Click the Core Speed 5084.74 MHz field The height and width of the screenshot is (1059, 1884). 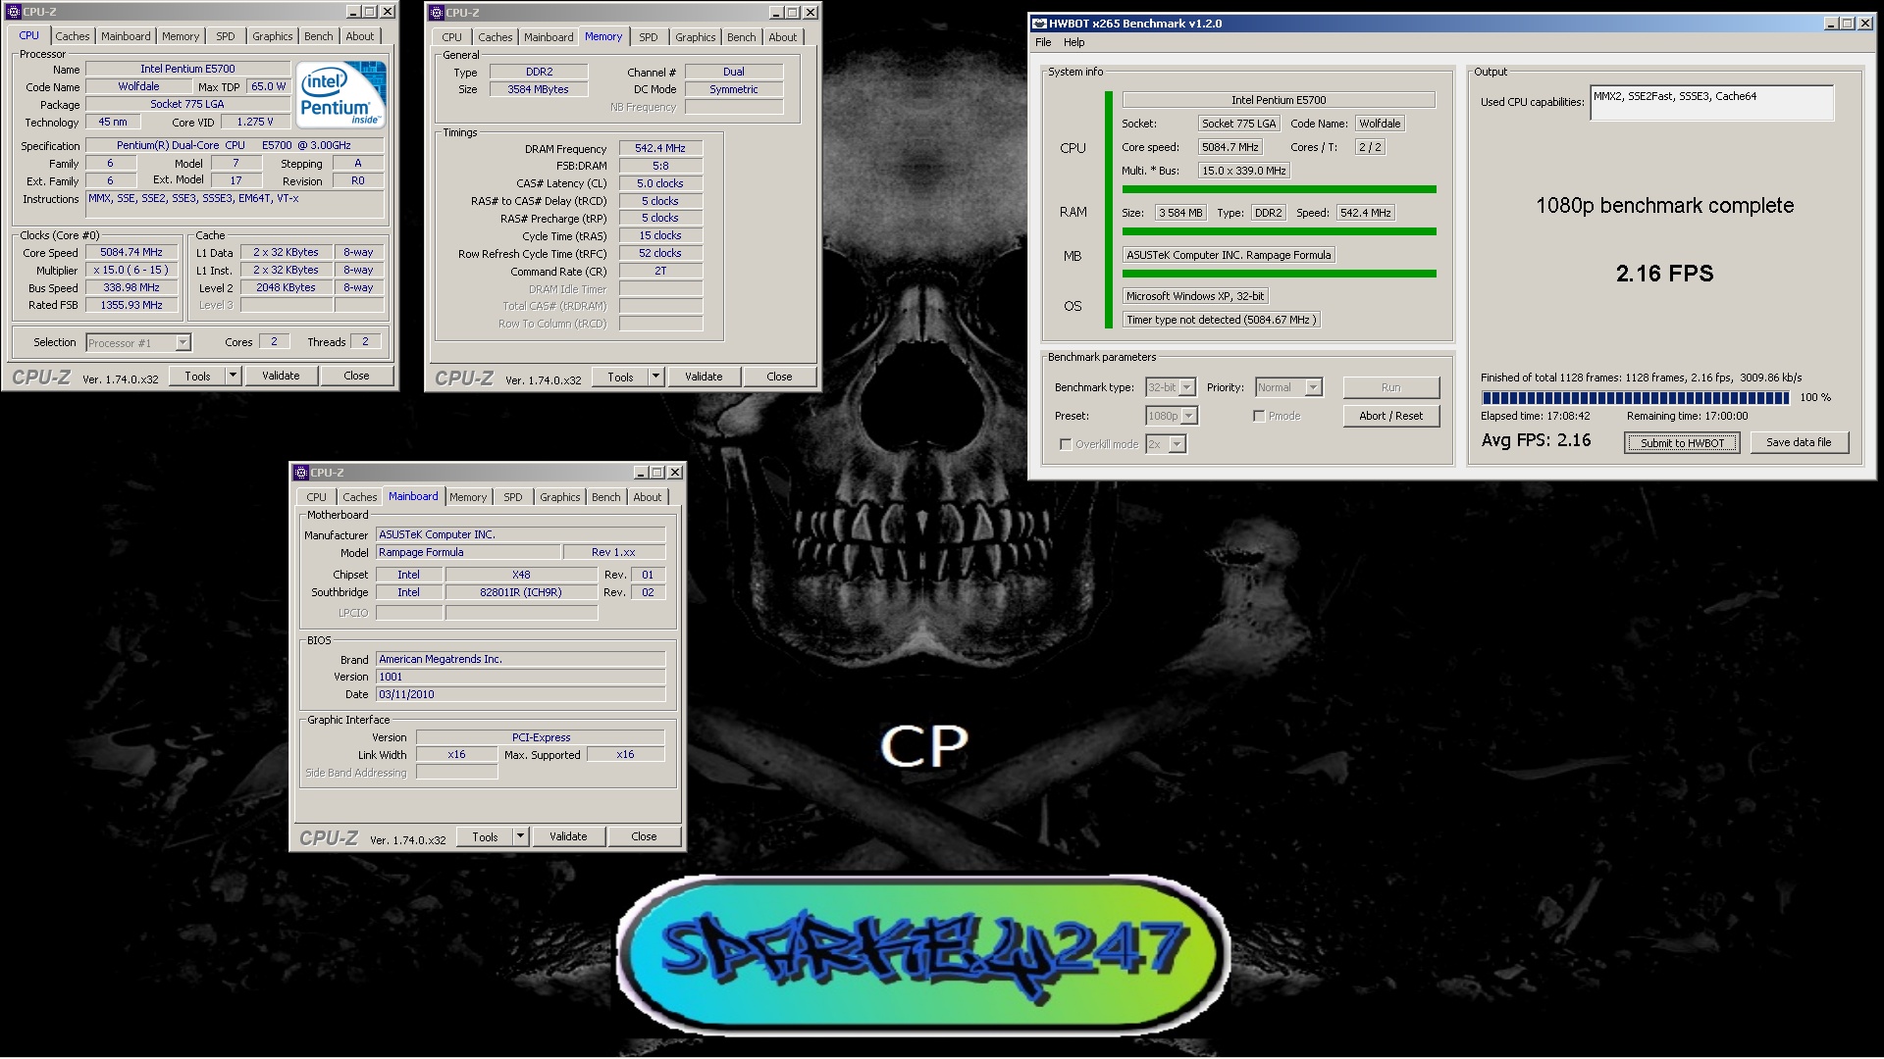point(131,252)
